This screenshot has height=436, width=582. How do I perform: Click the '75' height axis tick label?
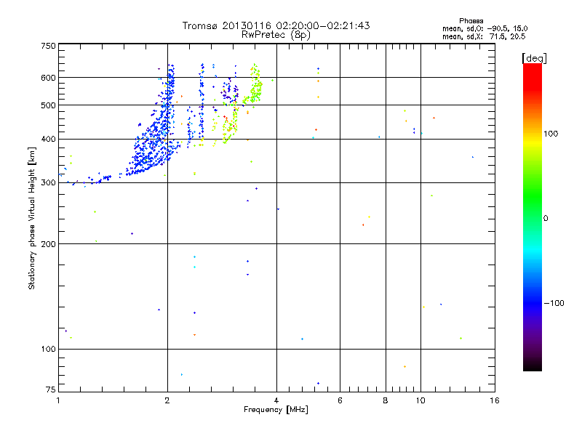[51, 389]
